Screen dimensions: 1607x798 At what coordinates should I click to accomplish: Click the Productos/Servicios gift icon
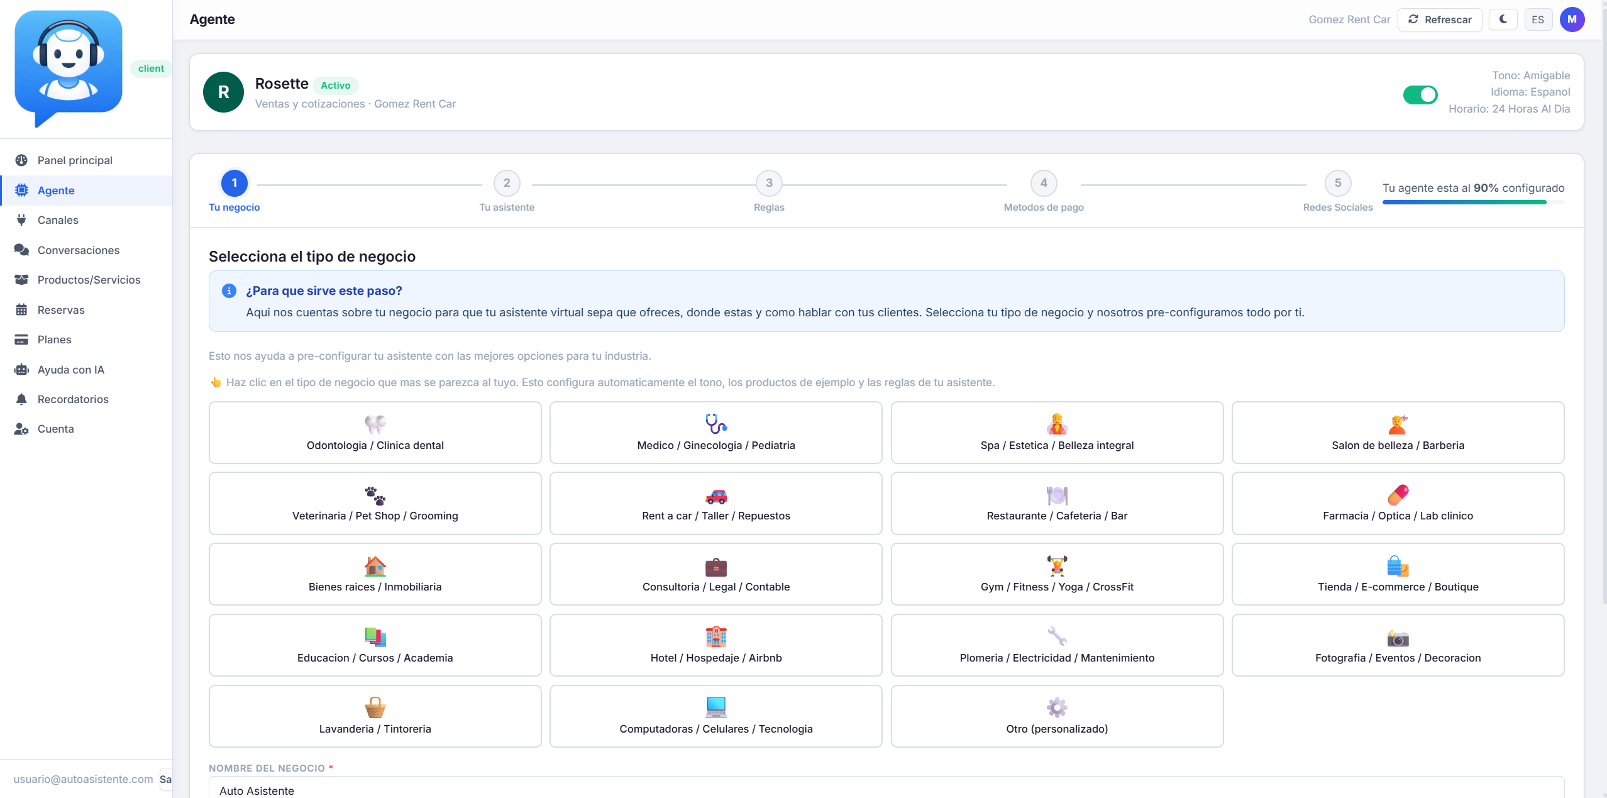[x=21, y=280]
